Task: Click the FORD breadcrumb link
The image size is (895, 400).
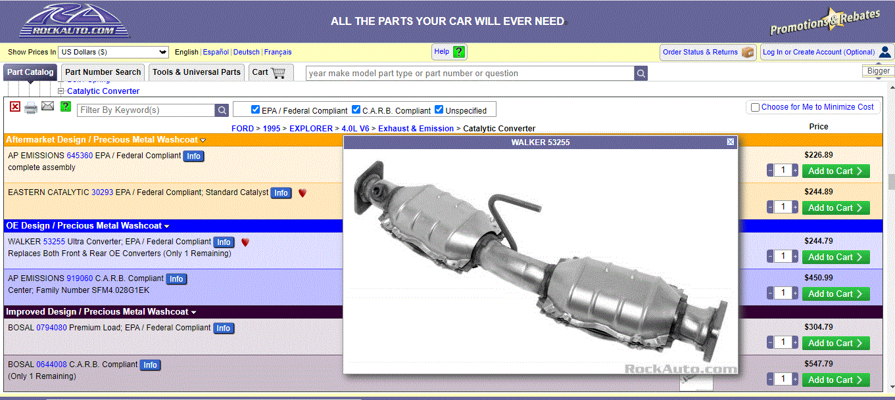Action: [243, 129]
